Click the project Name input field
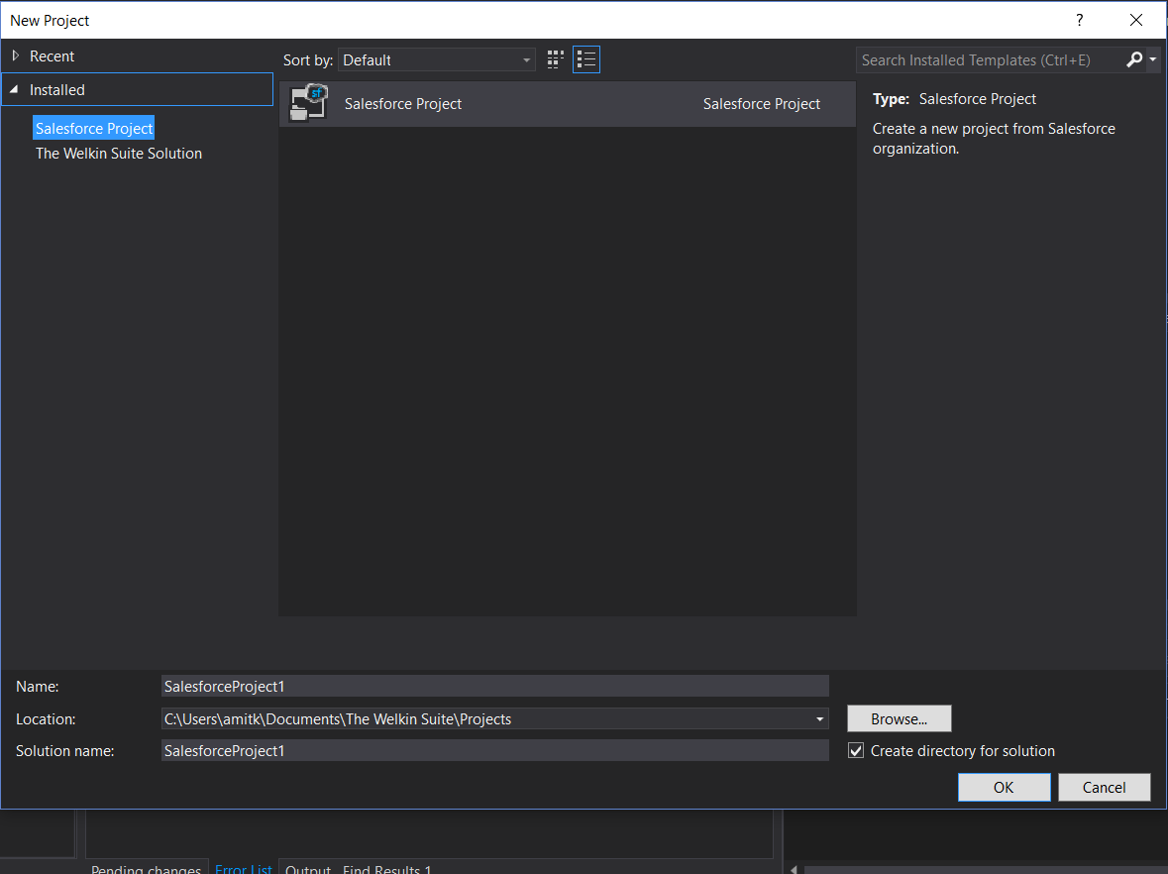Image resolution: width=1168 pixels, height=874 pixels. [x=494, y=686]
